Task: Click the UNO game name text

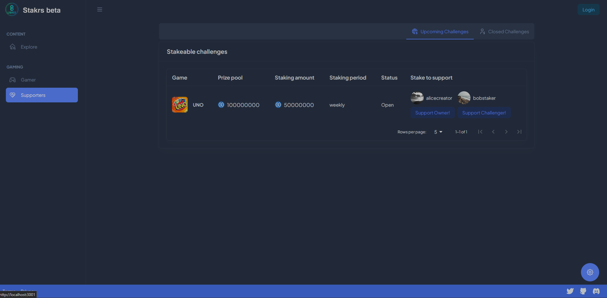Action: [198, 105]
